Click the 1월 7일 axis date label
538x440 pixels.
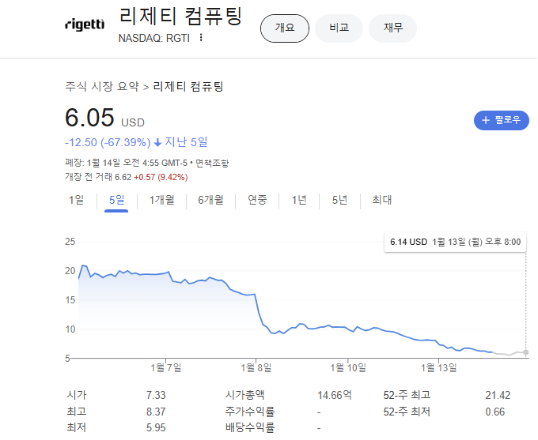pos(165,367)
